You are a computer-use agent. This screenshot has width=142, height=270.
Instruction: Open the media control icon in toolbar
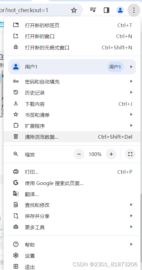93,10
